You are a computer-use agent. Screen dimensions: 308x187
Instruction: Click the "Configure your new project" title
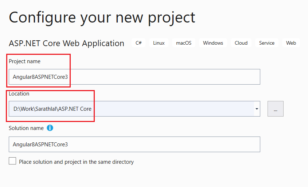click(x=102, y=18)
